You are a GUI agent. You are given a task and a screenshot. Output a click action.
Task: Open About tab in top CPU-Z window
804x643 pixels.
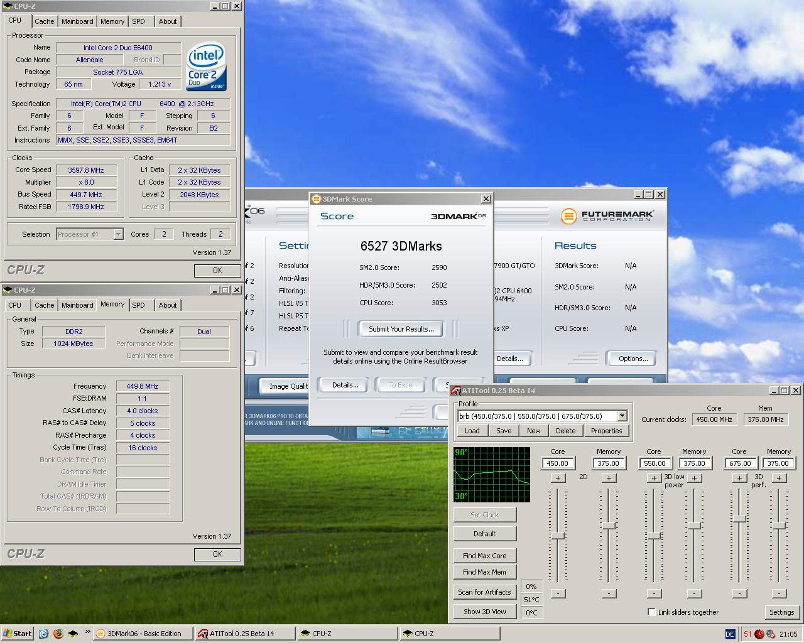[x=167, y=21]
